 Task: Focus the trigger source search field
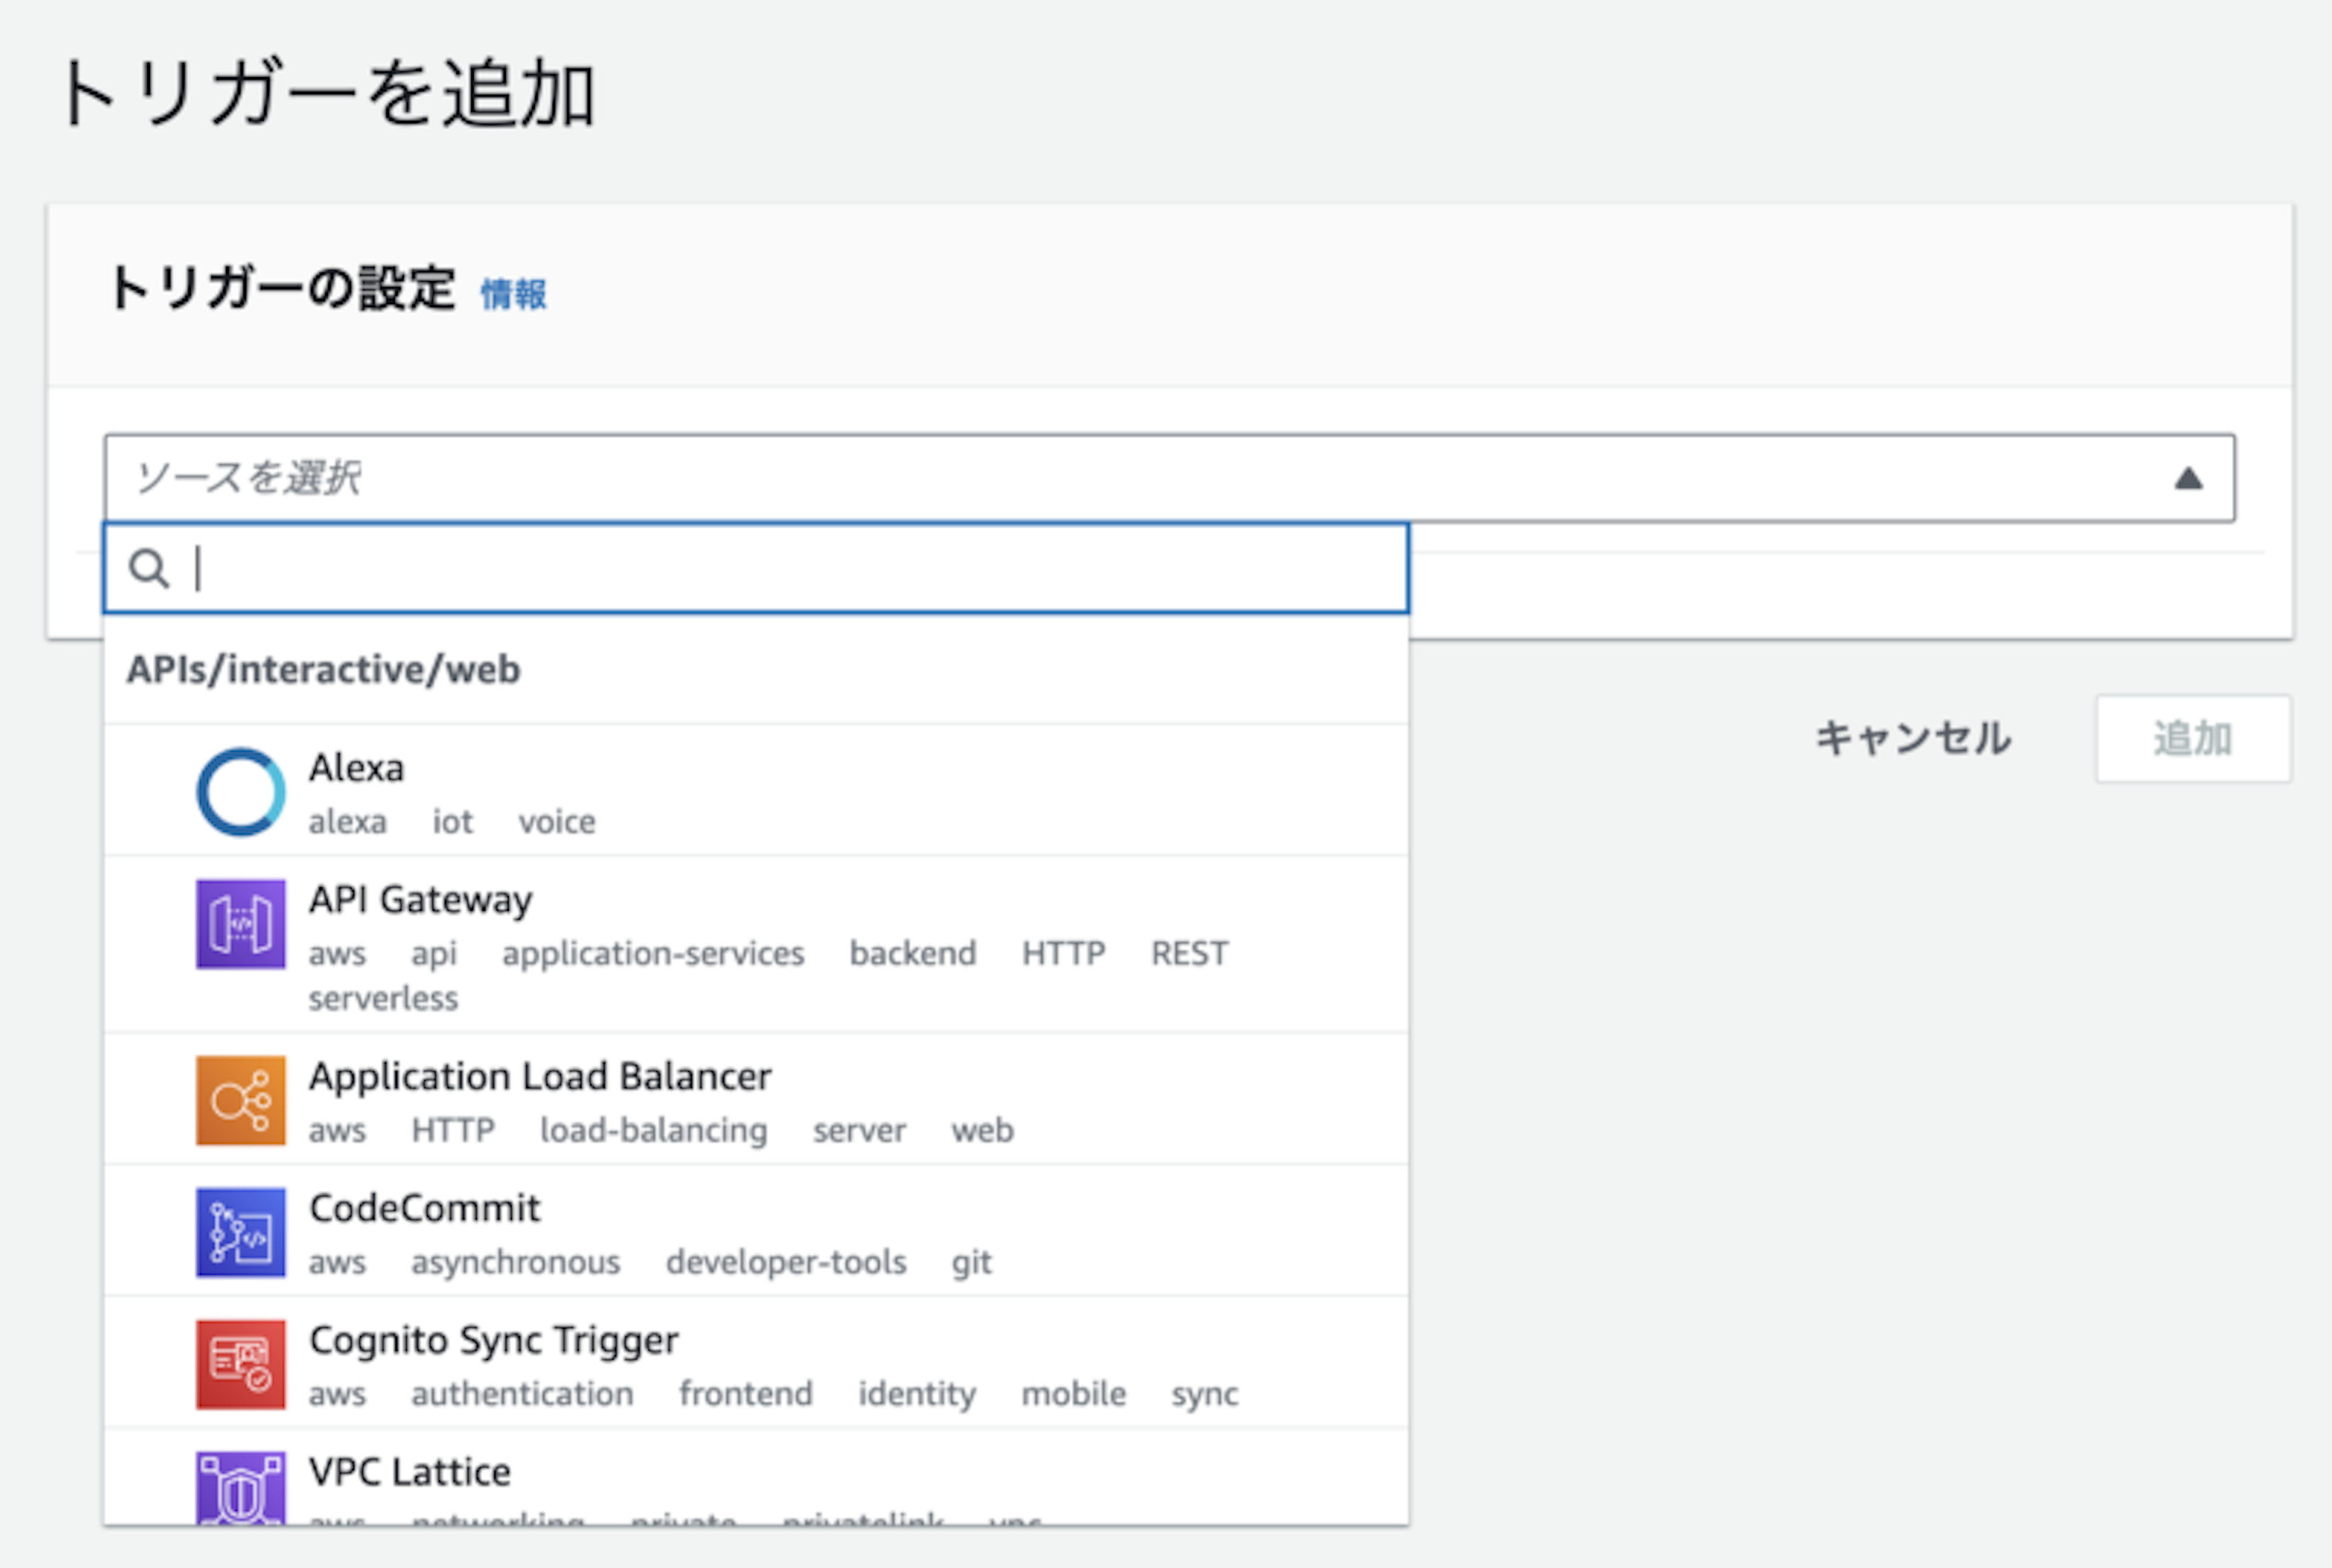[757, 569]
